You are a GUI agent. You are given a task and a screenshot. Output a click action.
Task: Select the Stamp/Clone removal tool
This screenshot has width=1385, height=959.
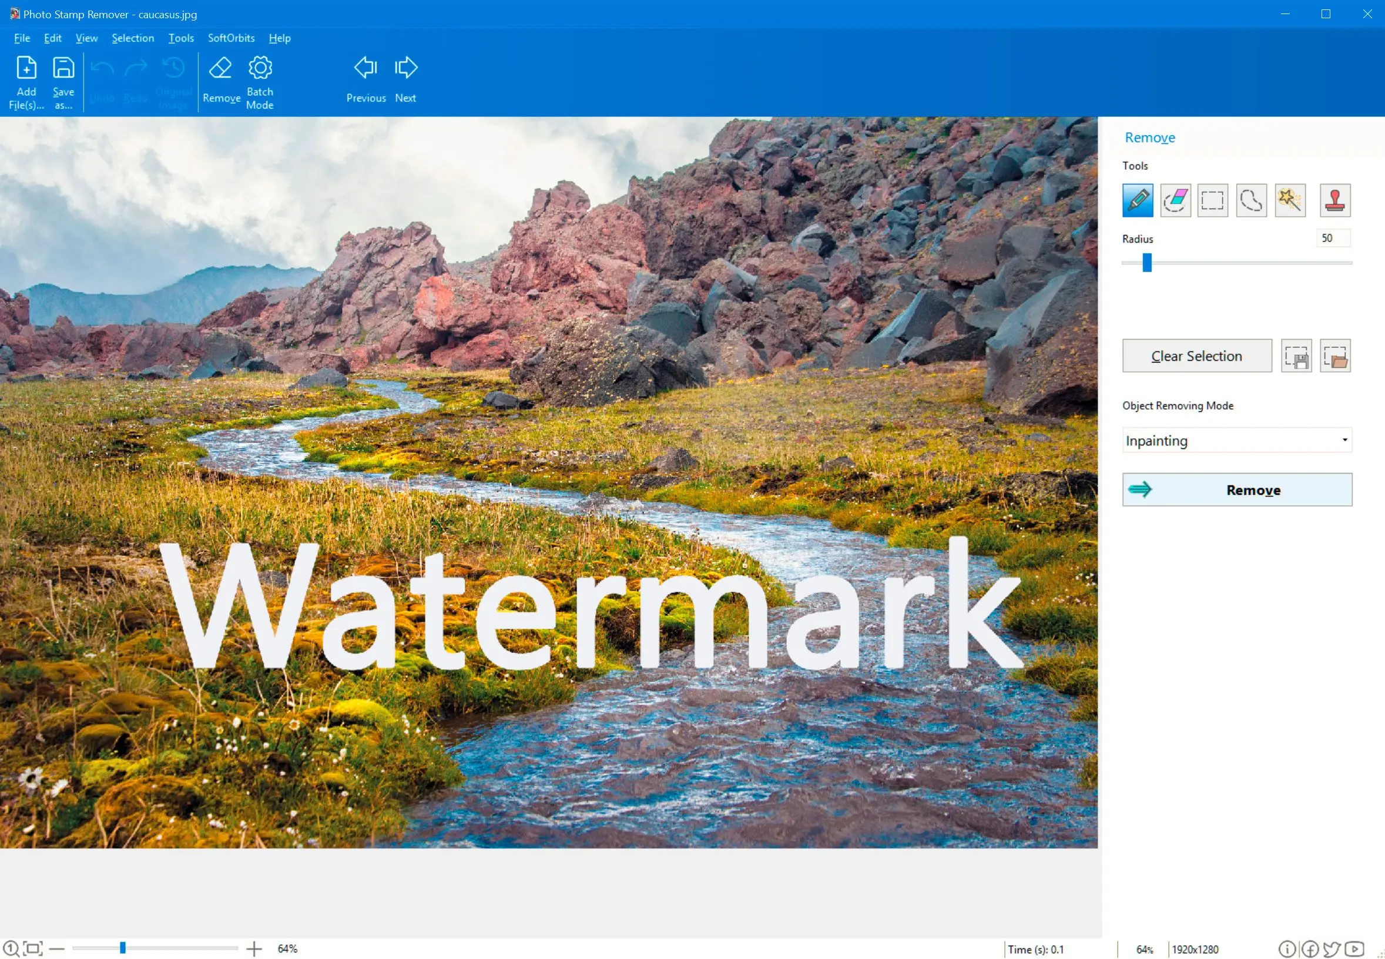1336,200
